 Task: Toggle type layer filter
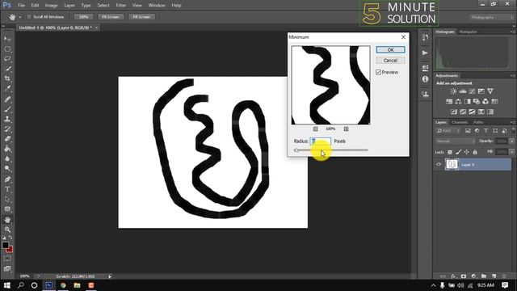click(x=486, y=131)
